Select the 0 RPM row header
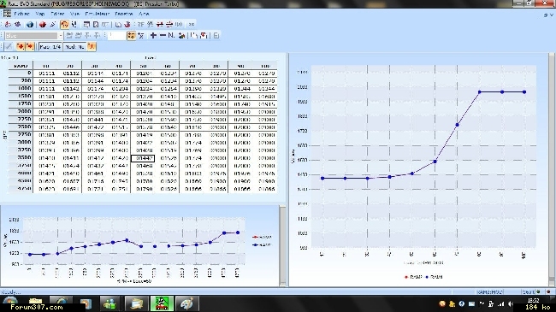556x312 pixels. coord(21,73)
